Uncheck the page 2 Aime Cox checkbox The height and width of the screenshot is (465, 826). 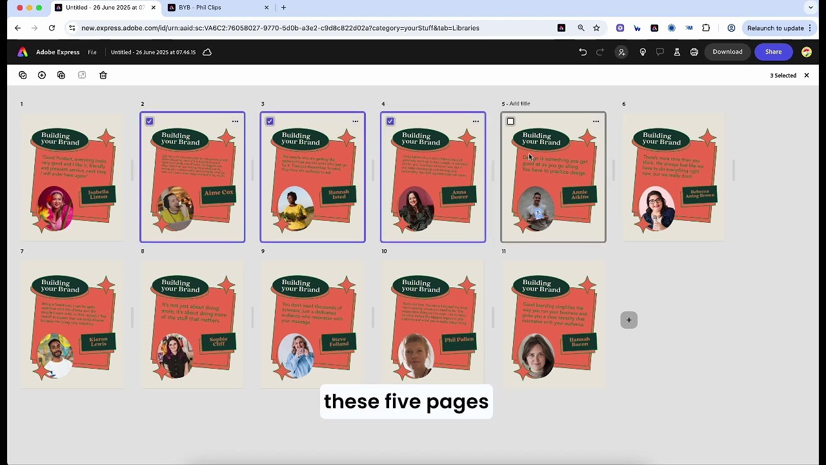coord(150,121)
